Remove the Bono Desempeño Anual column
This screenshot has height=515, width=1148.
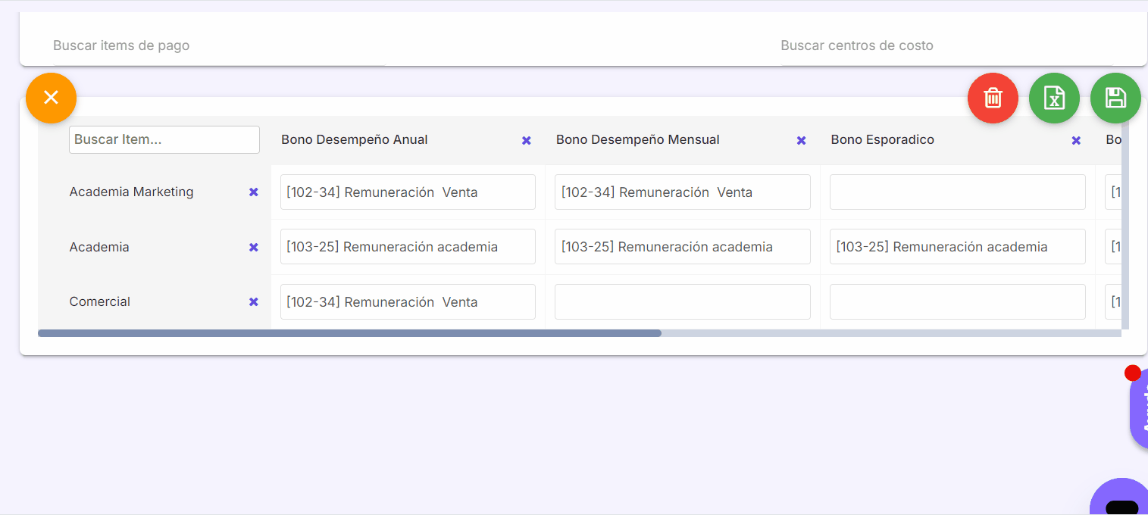(527, 140)
